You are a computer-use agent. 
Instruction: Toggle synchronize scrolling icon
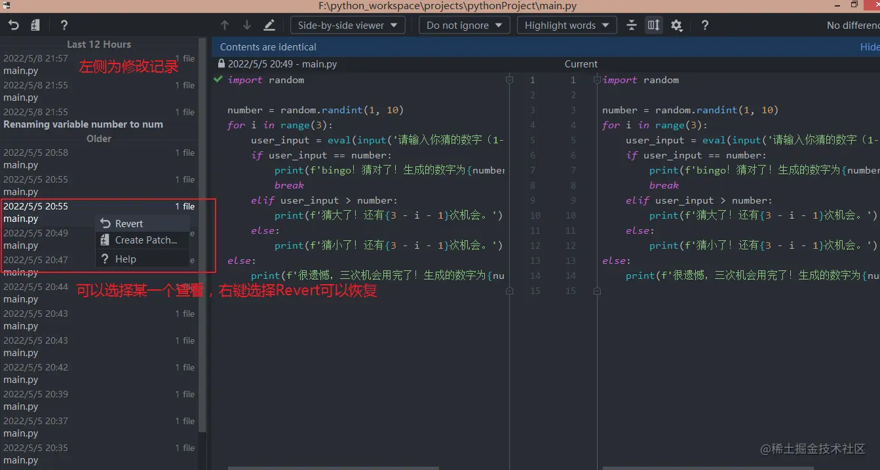coord(653,25)
